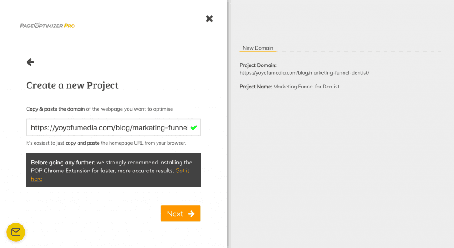Select the New Domain tab
This screenshot has width=454, height=248.
coord(258,48)
